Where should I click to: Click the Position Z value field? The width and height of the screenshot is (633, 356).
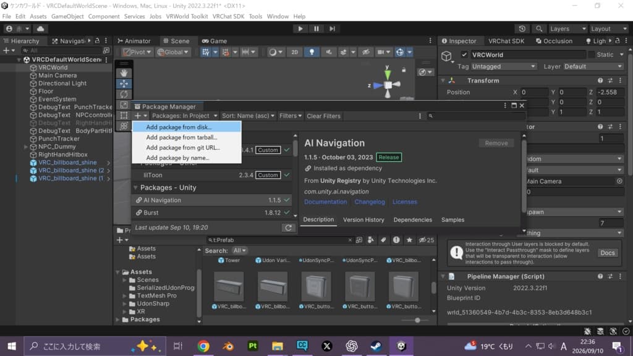click(611, 92)
